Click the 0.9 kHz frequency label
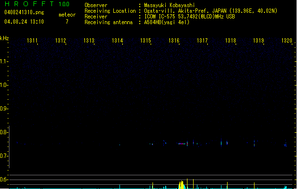This screenshot has height=189, width=297. coord(4,109)
